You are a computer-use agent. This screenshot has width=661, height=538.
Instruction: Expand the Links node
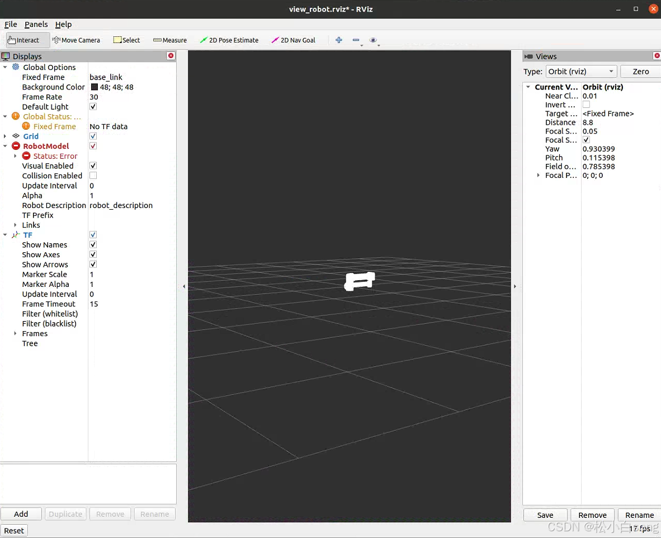click(16, 225)
